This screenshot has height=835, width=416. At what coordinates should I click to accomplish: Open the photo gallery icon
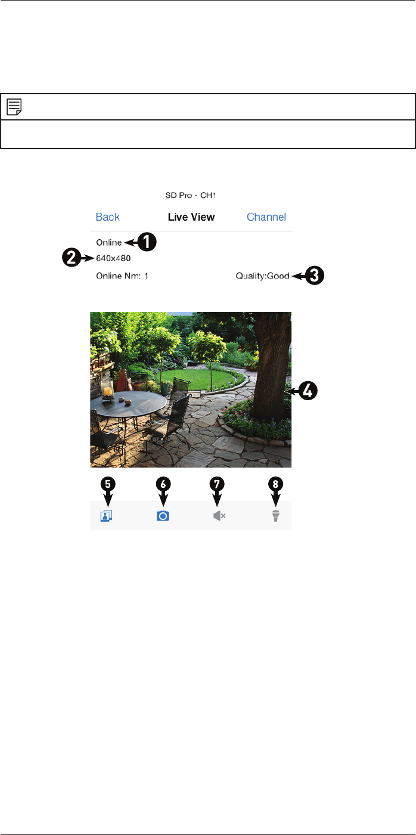click(x=107, y=515)
